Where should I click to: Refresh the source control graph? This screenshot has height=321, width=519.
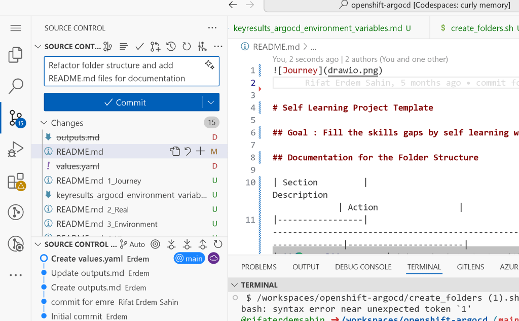[218, 244]
